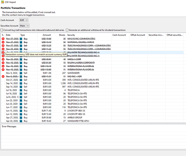Select the Apr 24, 2020 date cell
Screen dimensions: 186x156
12,121
